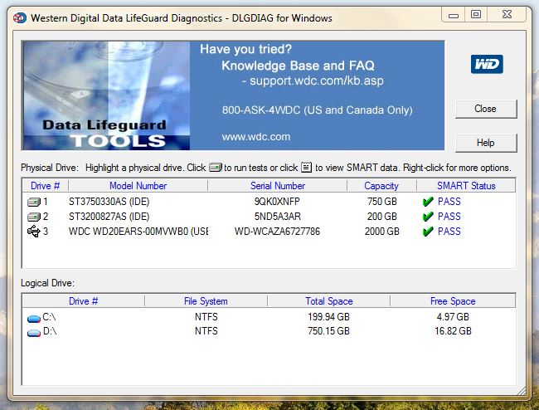Minimize the DLGDIAG window
The height and width of the screenshot is (410, 539).
(454, 15)
